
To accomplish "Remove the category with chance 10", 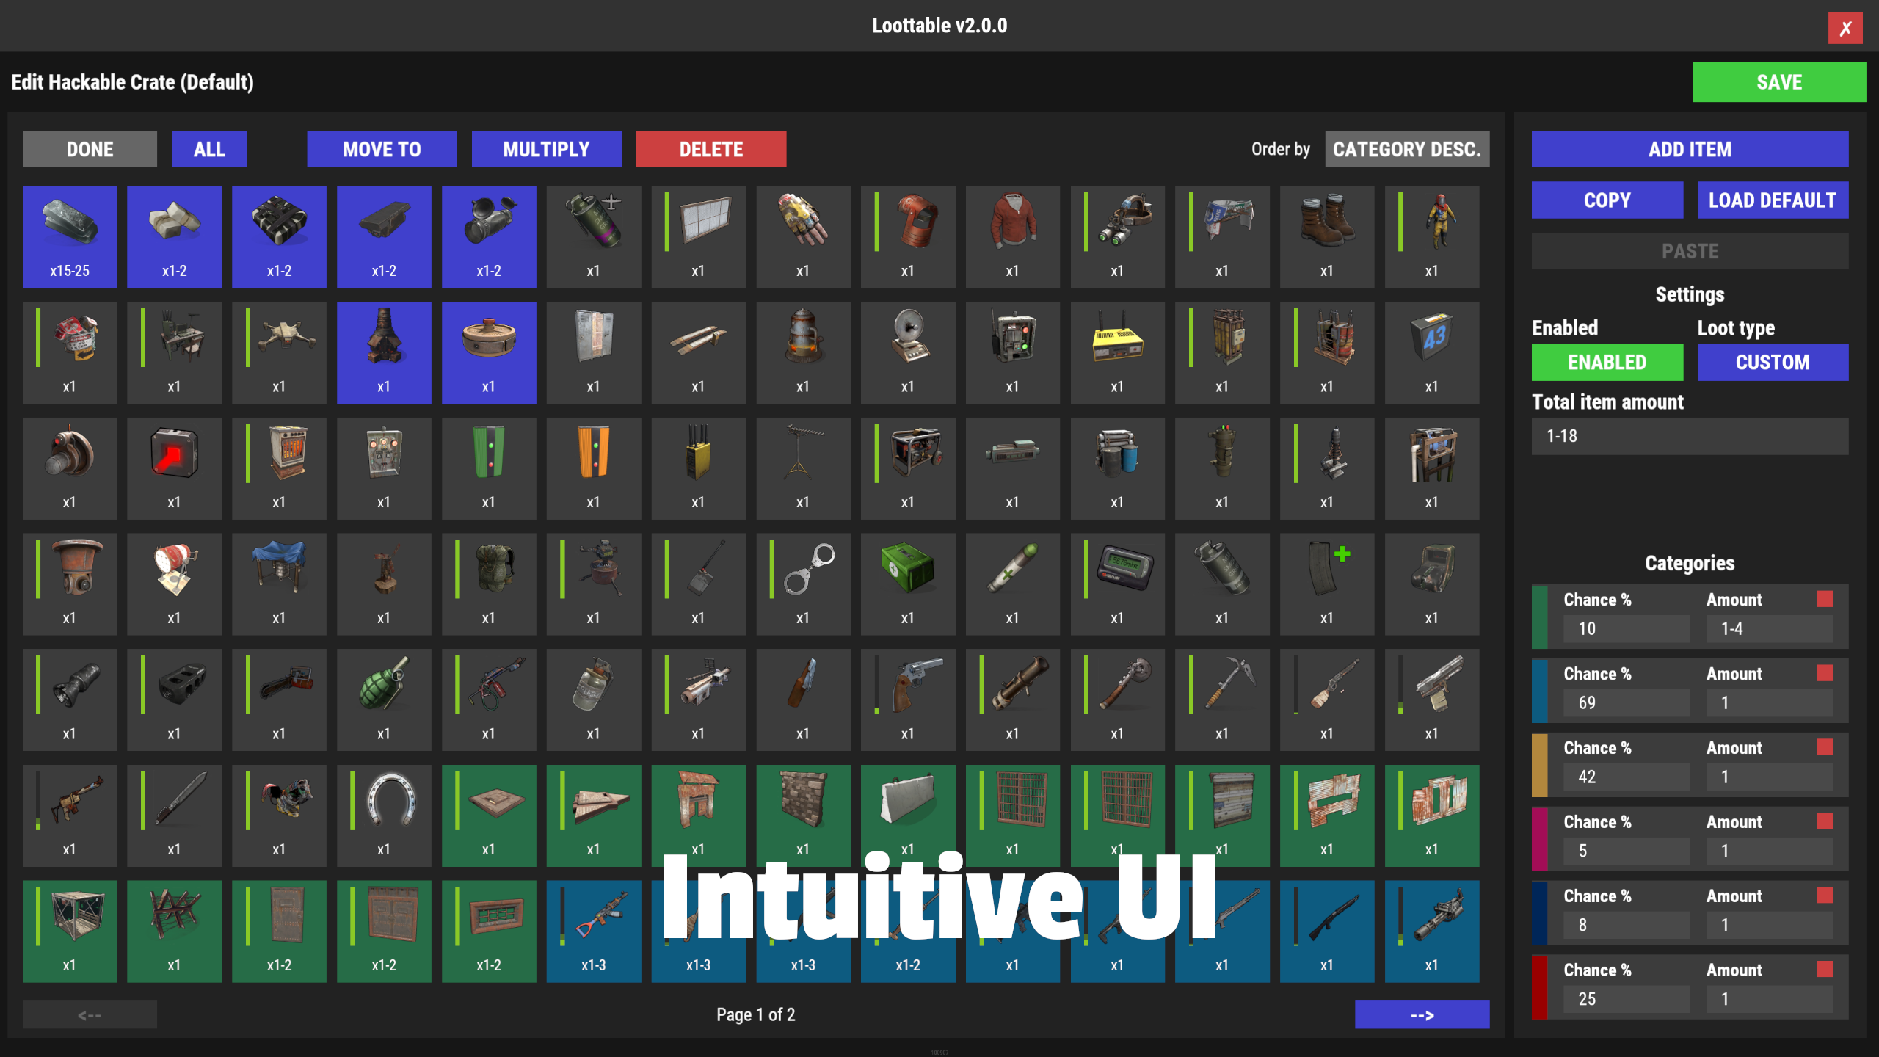I will click(1825, 600).
